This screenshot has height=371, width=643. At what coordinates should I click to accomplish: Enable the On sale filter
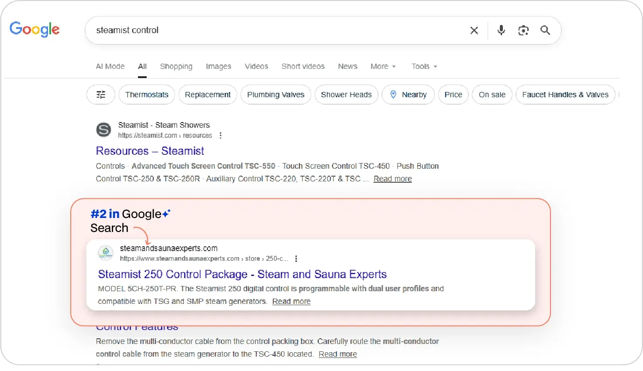pyautogui.click(x=492, y=95)
